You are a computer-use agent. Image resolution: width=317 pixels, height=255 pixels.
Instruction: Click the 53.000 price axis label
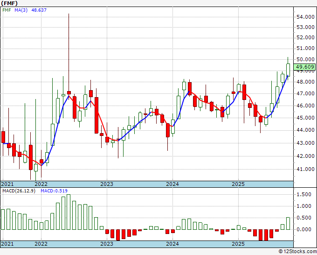[305, 27]
